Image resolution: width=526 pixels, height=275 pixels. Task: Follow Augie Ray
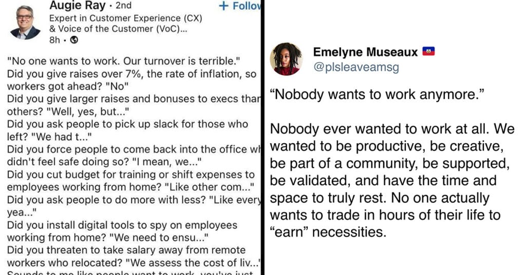point(240,6)
